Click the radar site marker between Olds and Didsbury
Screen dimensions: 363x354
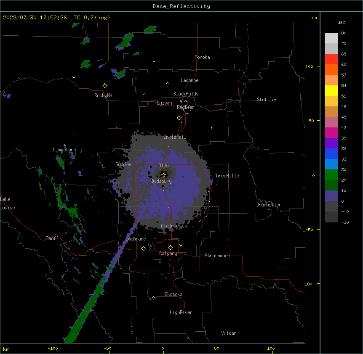[163, 175]
